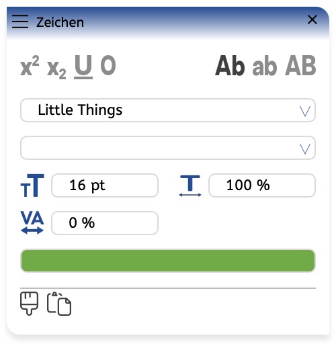336x344 pixels.
Task: Toggle superscript x² formatting
Action: (x=30, y=66)
